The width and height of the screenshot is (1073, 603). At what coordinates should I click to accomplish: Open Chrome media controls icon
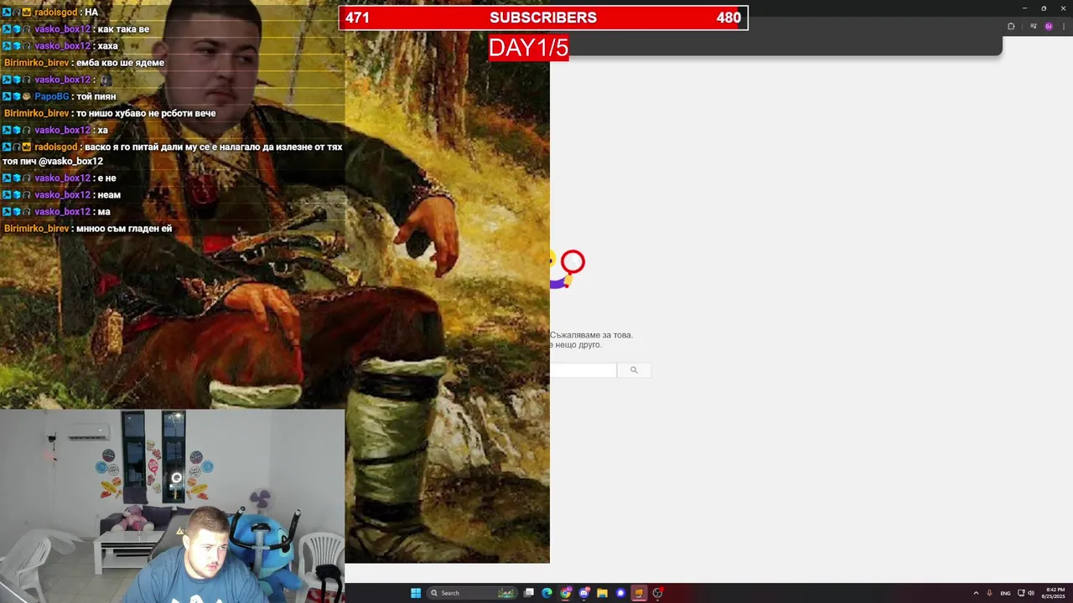coord(1034,26)
